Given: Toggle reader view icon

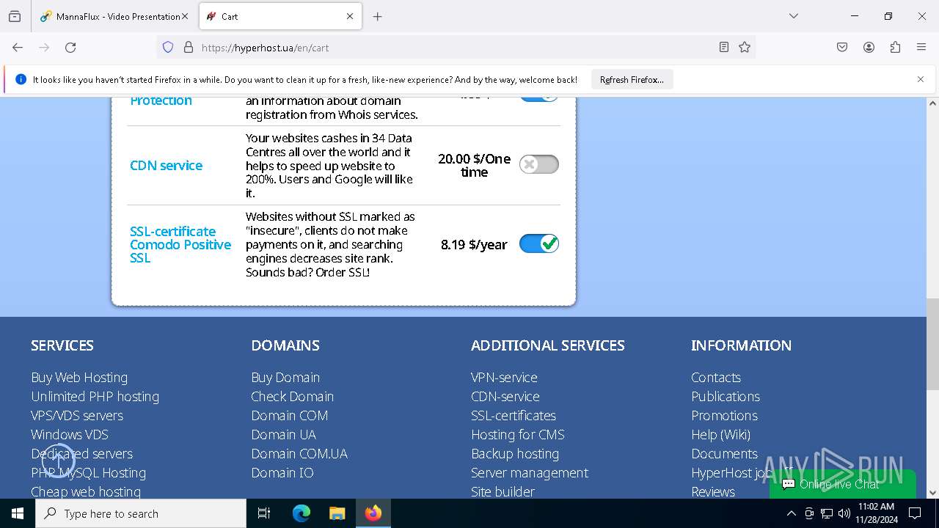Looking at the screenshot, I should pos(724,48).
